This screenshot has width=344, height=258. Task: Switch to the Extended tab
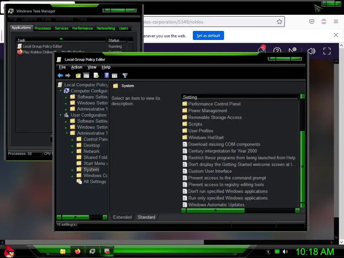point(122,217)
